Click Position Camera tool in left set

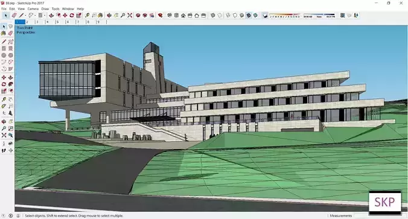pos(4,144)
